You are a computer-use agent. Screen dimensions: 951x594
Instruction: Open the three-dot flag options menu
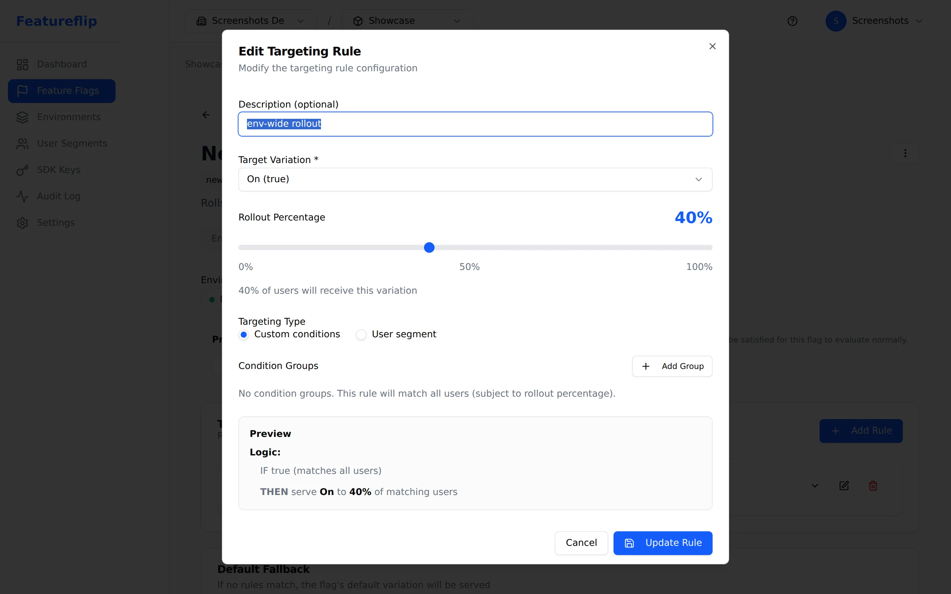pyautogui.click(x=905, y=153)
